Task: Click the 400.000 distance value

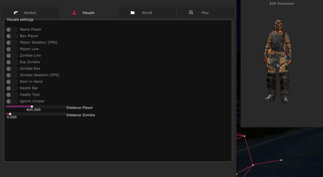Action: point(33,110)
